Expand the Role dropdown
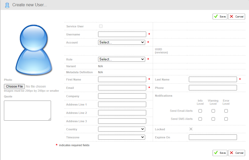 tap(121, 59)
